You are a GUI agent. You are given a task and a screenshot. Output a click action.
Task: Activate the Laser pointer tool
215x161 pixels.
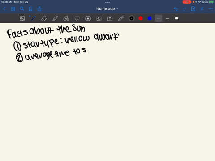coord(121,18)
